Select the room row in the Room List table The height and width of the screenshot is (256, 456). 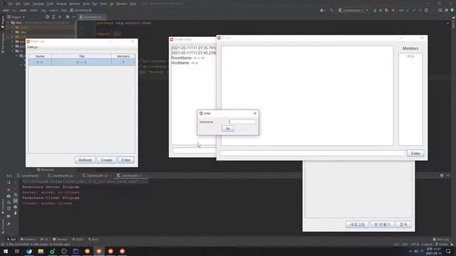(x=82, y=62)
